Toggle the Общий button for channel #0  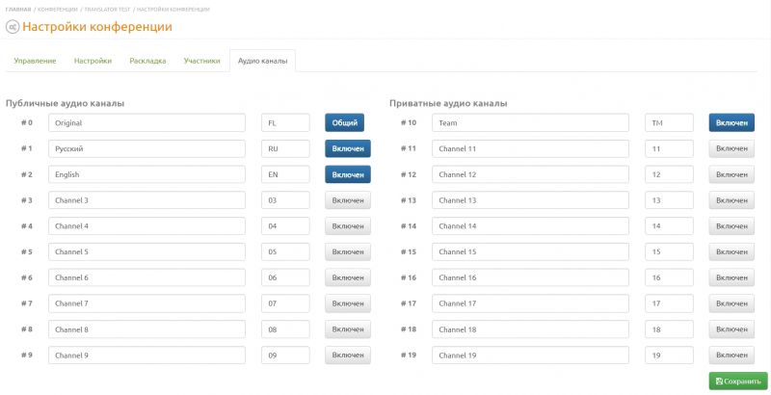344,122
